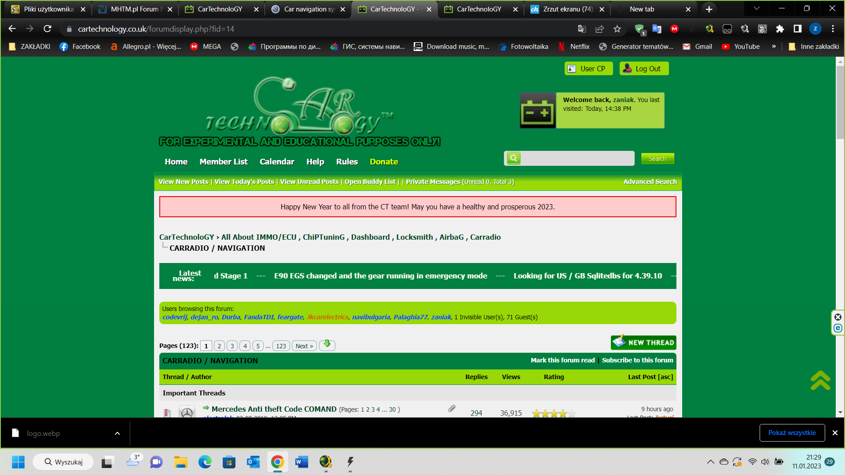Open Mercedes Anti theft Code COMAND thread
Screen dimensions: 845x475
274,409
